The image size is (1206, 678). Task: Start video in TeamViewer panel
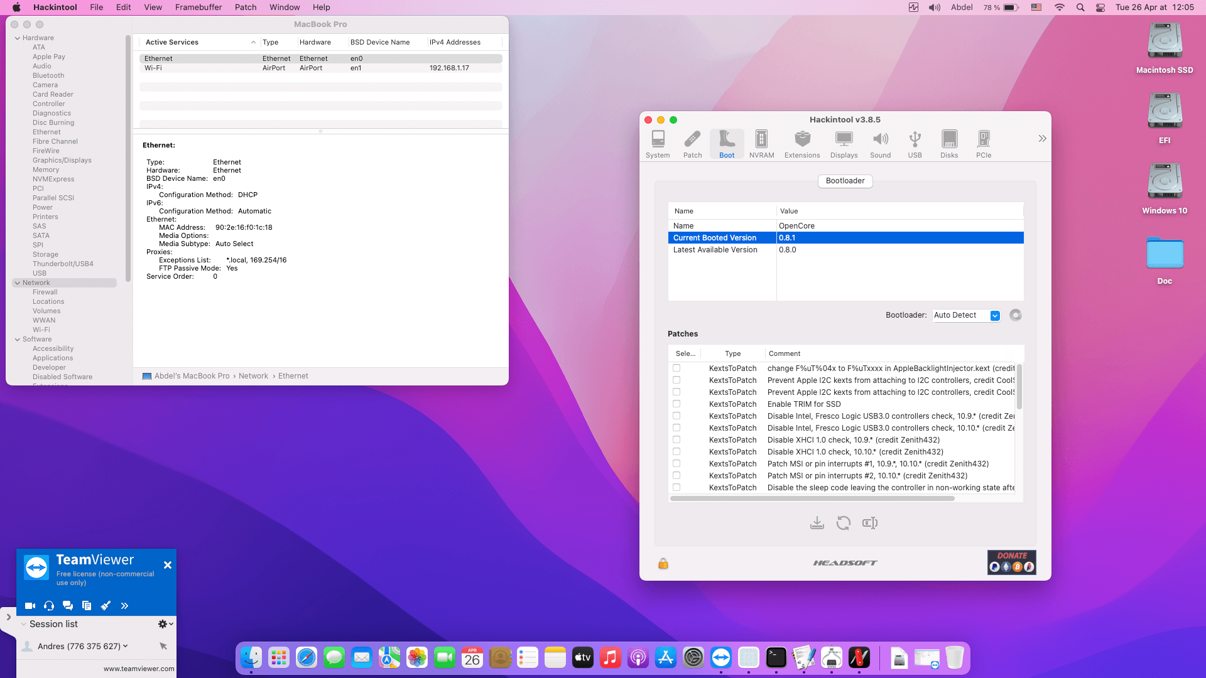point(30,606)
